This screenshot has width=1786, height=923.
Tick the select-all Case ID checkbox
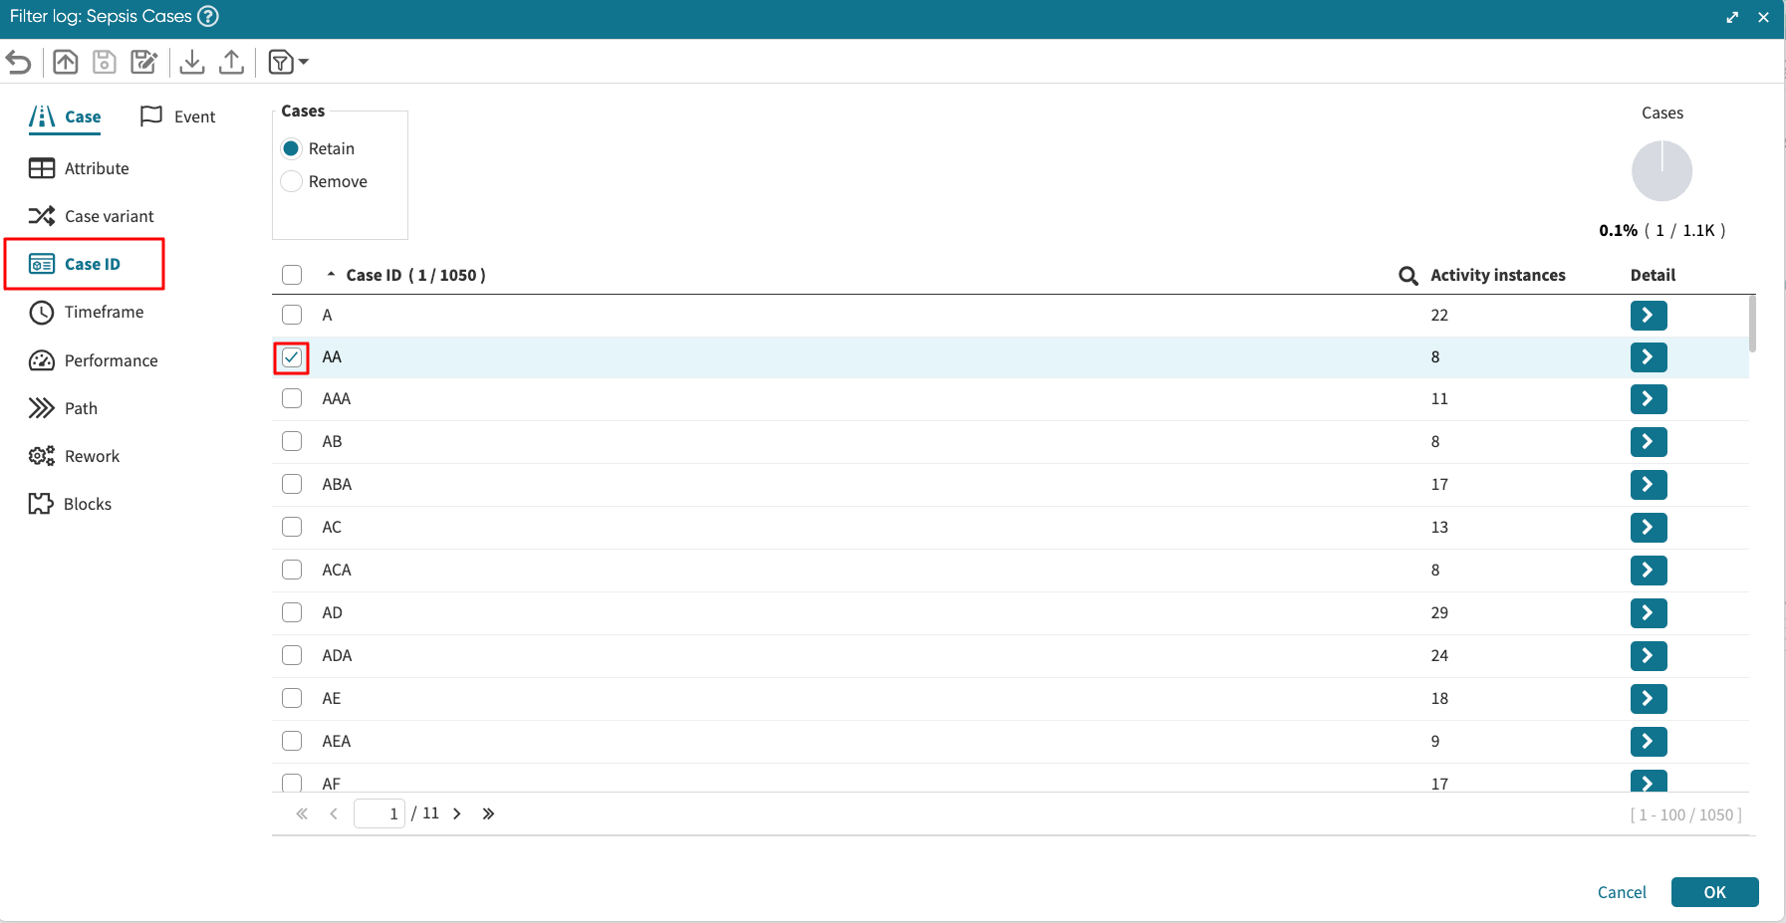pos(292,275)
